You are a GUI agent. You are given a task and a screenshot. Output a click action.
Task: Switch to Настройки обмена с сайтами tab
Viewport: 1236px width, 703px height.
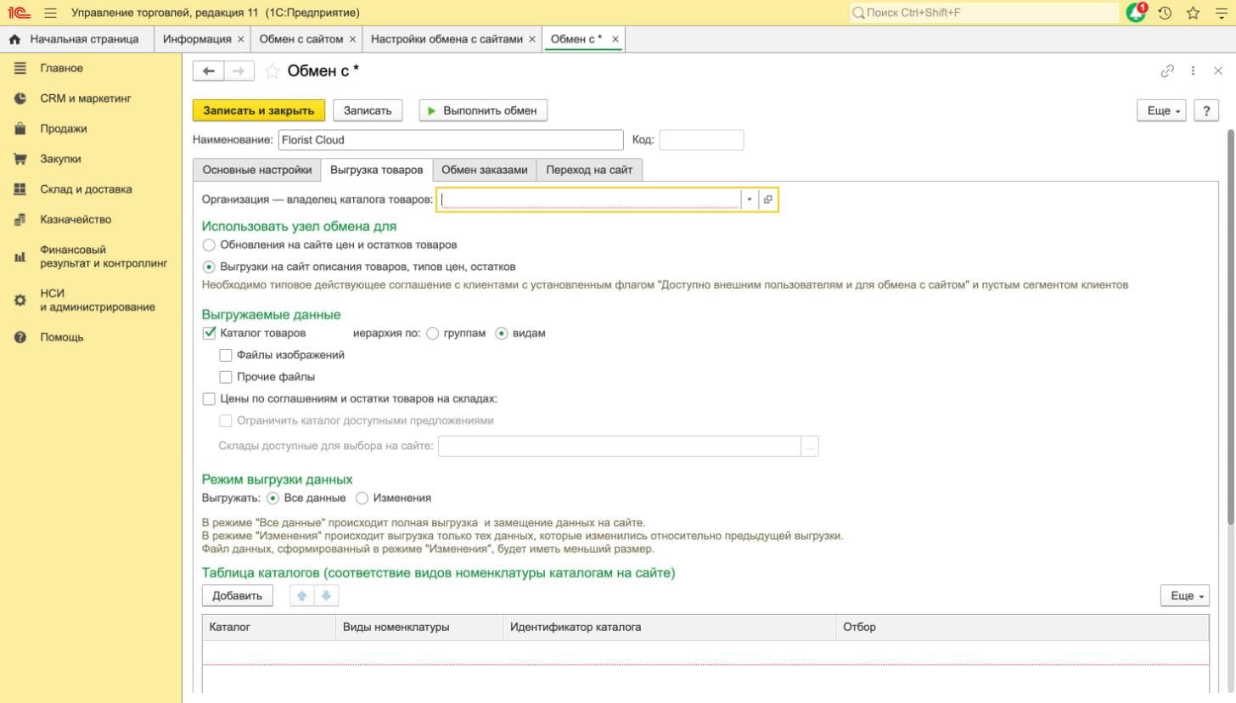tap(447, 39)
